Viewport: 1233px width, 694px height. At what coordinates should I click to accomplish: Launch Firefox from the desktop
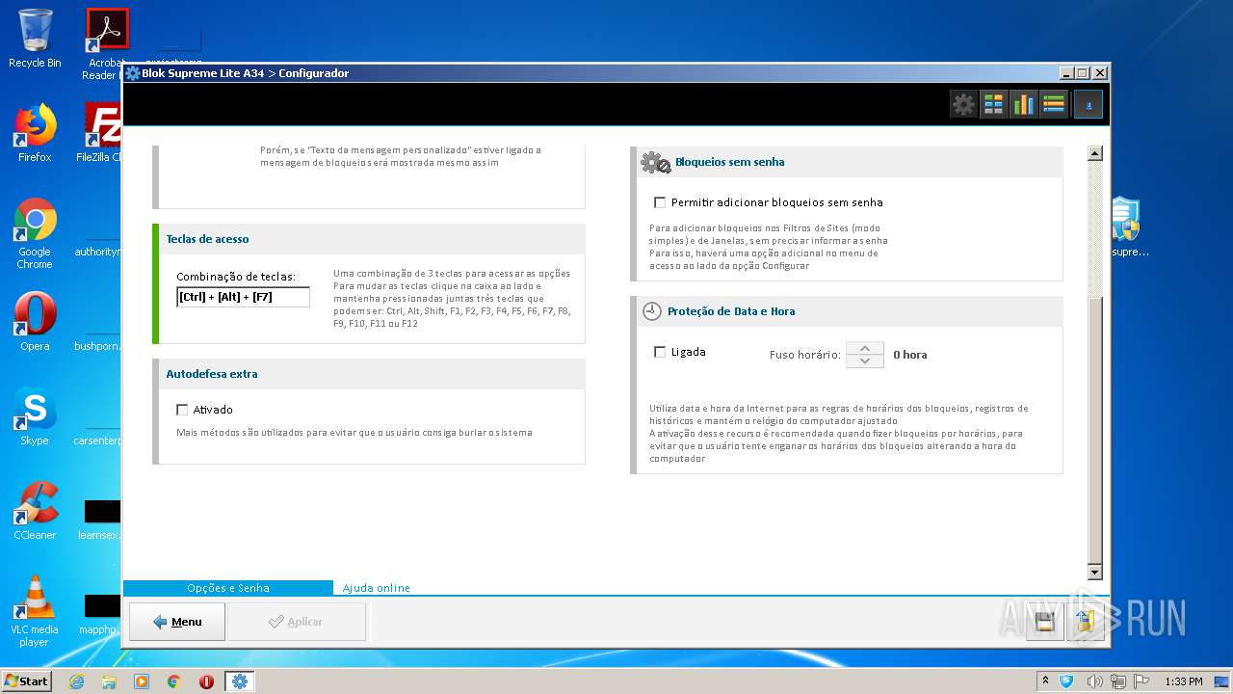[35, 133]
